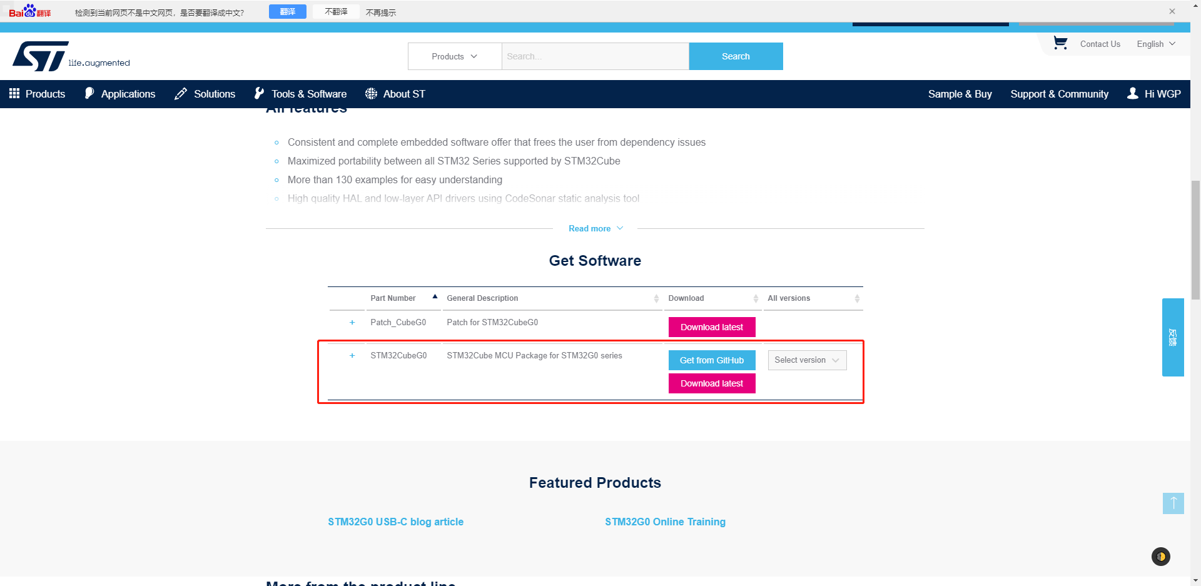Click the scroll-to-top arrow button
The image size is (1201, 586).
coord(1173,503)
